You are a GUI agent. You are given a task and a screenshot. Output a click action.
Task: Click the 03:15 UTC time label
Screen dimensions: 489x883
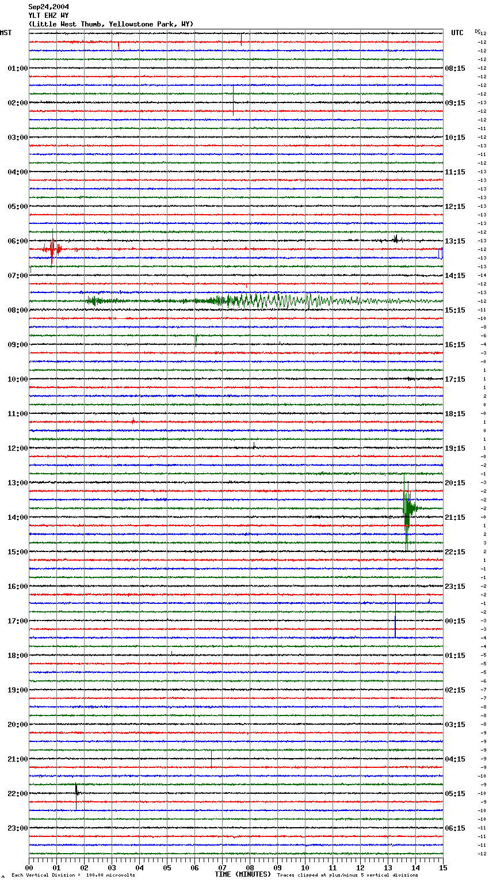point(455,725)
